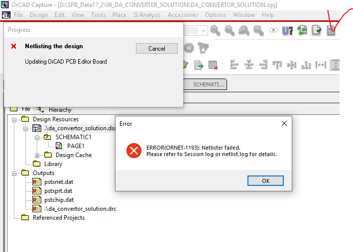353x252 pixels.
Task: Click the red X beside Netlisting the design
Action: pos(14,46)
